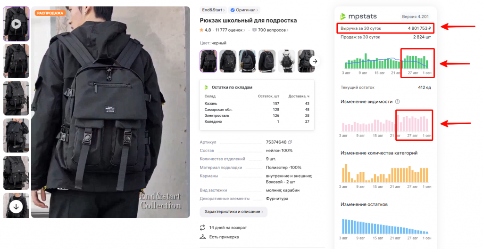Click the Версия 4.201 version badge
Screen dimensions: 483x249
[x=414, y=16]
